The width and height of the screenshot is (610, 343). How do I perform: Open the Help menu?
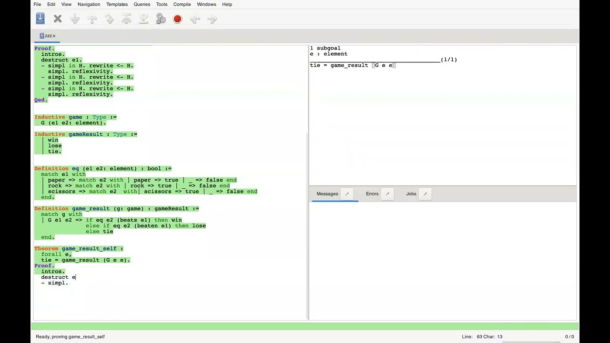click(227, 4)
